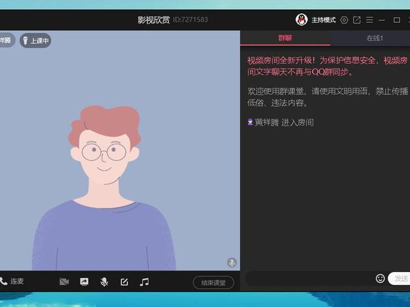Click the 黄祥腾 进入房间 chat message

pos(280,122)
